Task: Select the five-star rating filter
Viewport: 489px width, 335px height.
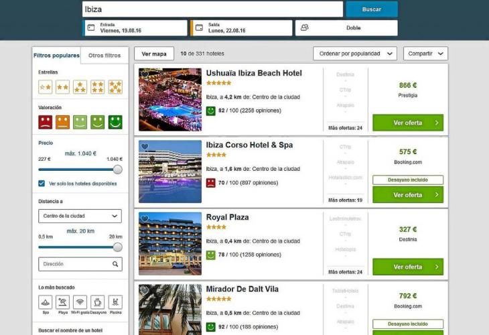Action: [x=115, y=87]
